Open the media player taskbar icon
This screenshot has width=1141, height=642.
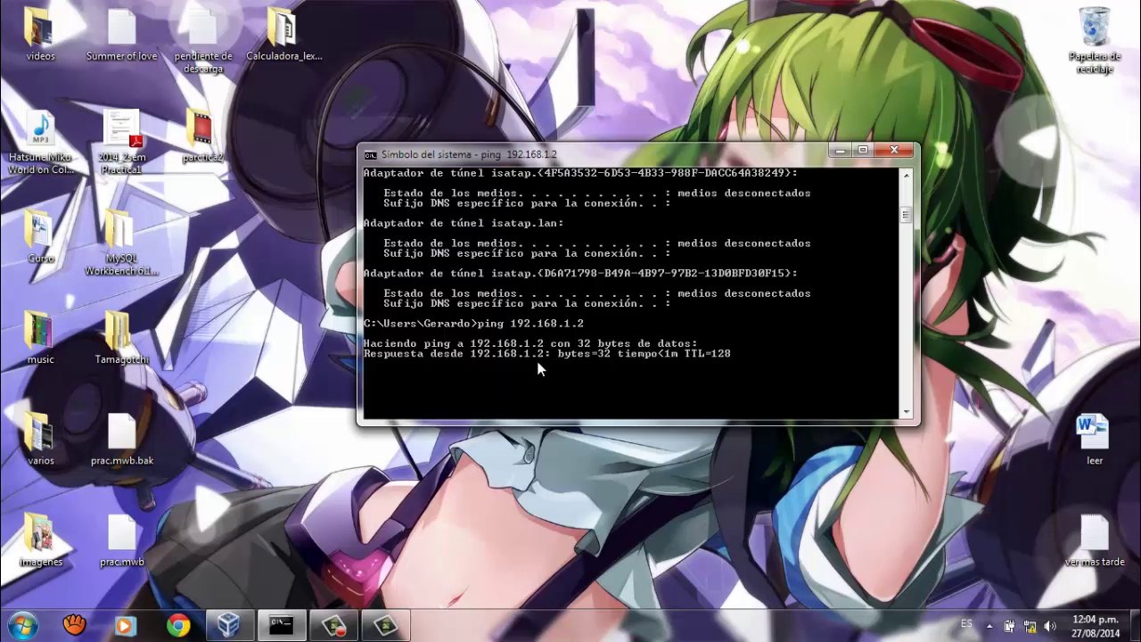click(126, 625)
